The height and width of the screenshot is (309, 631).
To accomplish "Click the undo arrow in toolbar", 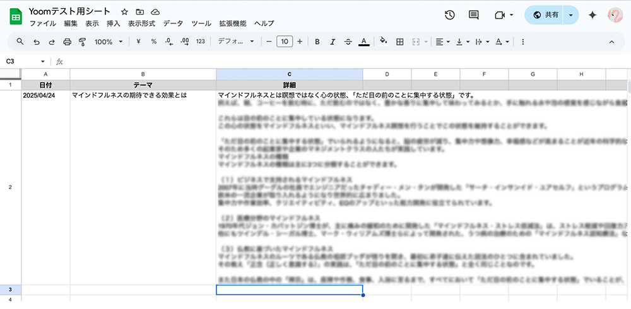I will pos(36,42).
